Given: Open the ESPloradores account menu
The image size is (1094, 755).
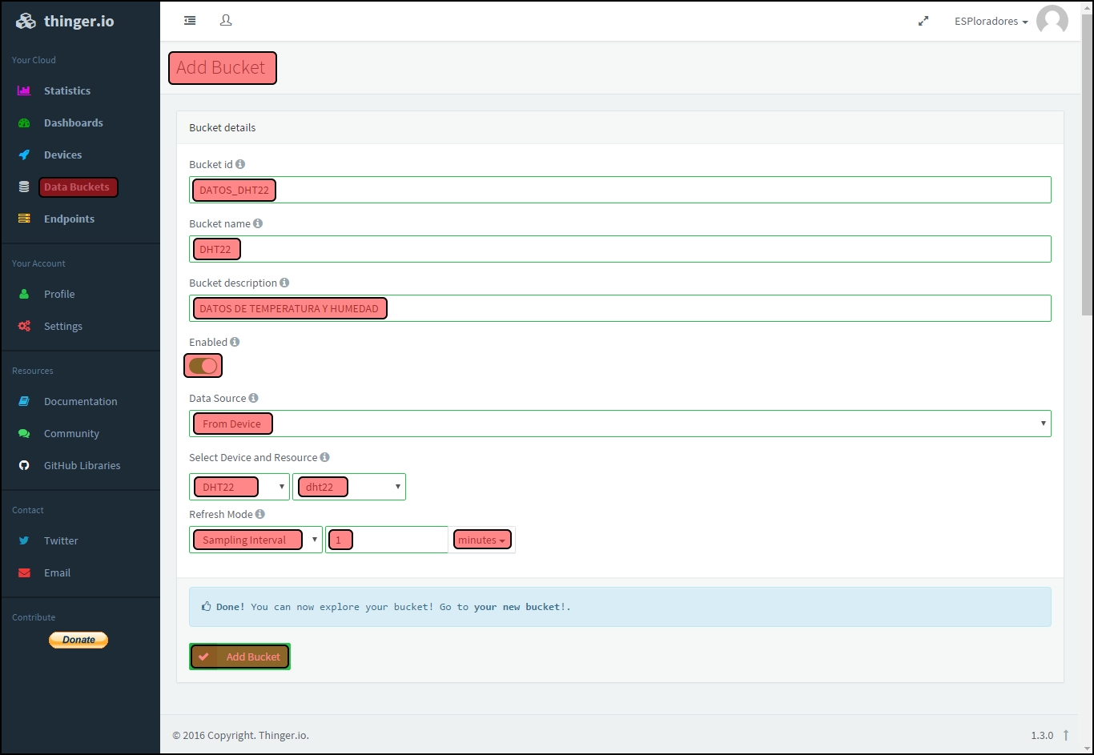Looking at the screenshot, I should [991, 22].
